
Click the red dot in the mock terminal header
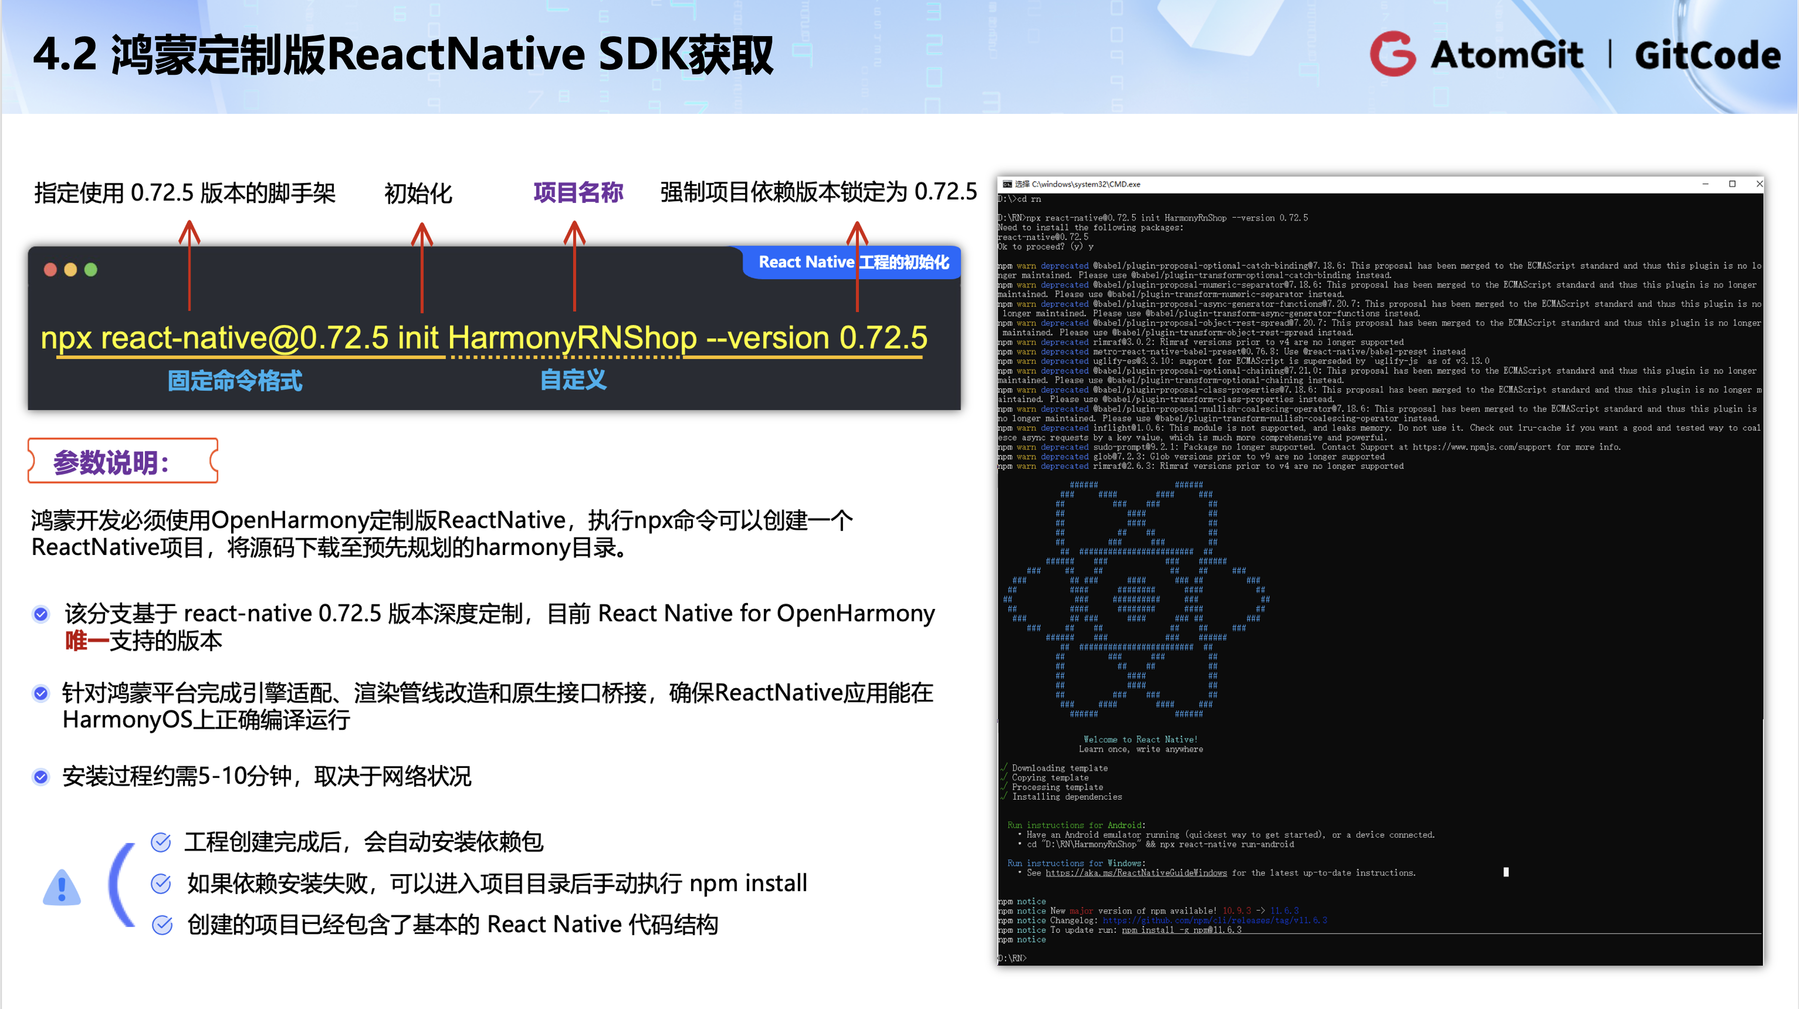pyautogui.click(x=50, y=269)
